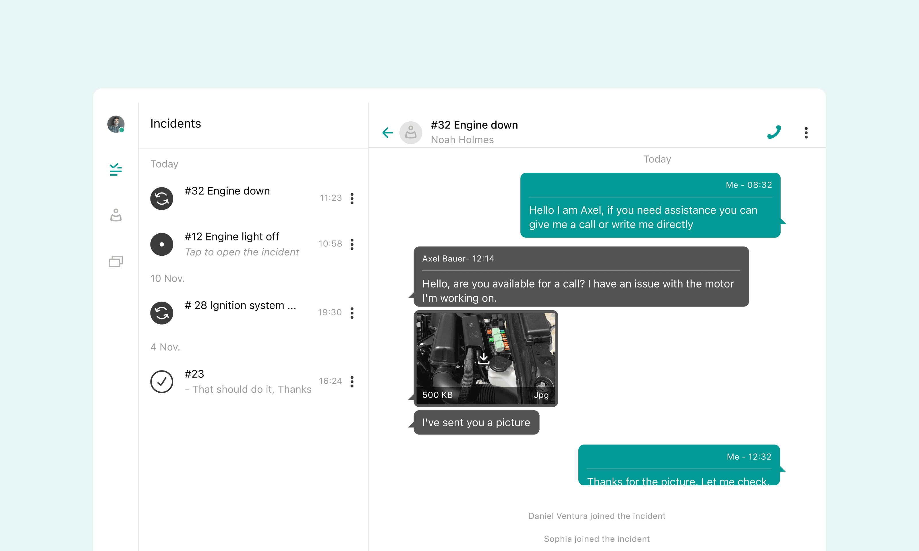Click the #23 completed checkmark circle

tap(162, 381)
